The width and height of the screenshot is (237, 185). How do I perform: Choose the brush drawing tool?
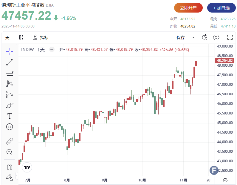10,105
